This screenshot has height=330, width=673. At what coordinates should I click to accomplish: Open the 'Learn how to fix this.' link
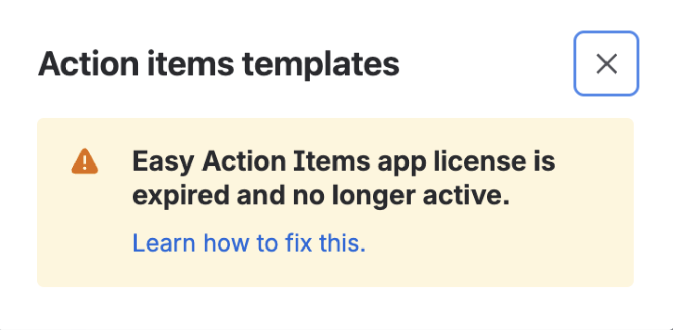click(x=249, y=243)
